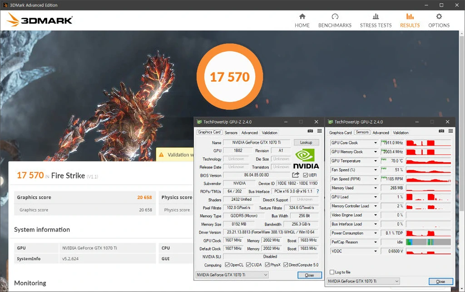Toggle the PhysX checkbox
The width and height of the screenshot is (465, 292).
(x=267, y=265)
